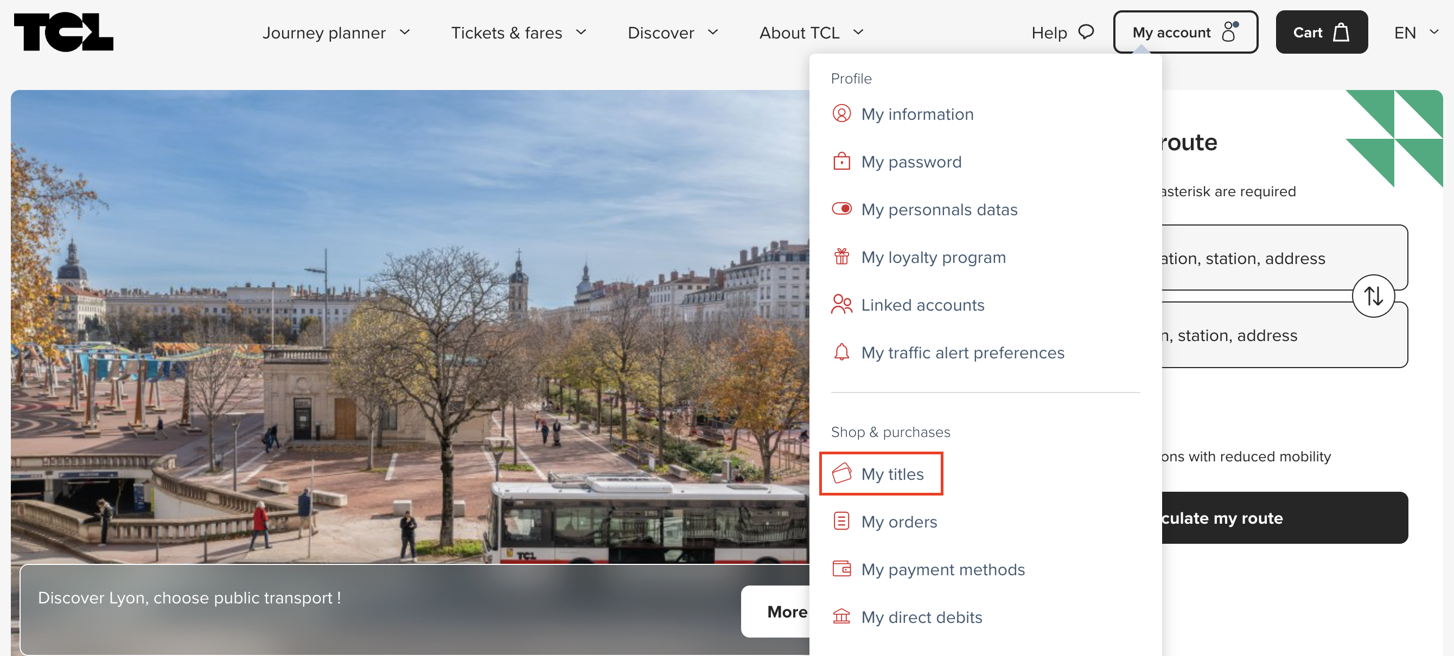Viewport: 1454px width, 656px height.
Task: Click the My information profile icon
Action: [841, 114]
